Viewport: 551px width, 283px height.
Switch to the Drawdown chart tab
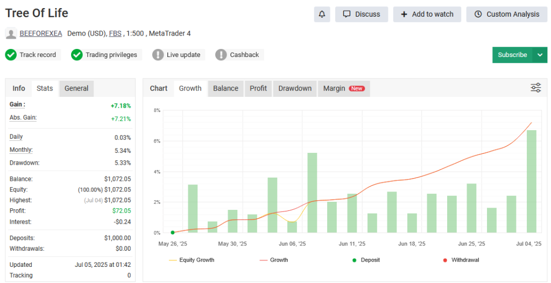pyautogui.click(x=295, y=88)
